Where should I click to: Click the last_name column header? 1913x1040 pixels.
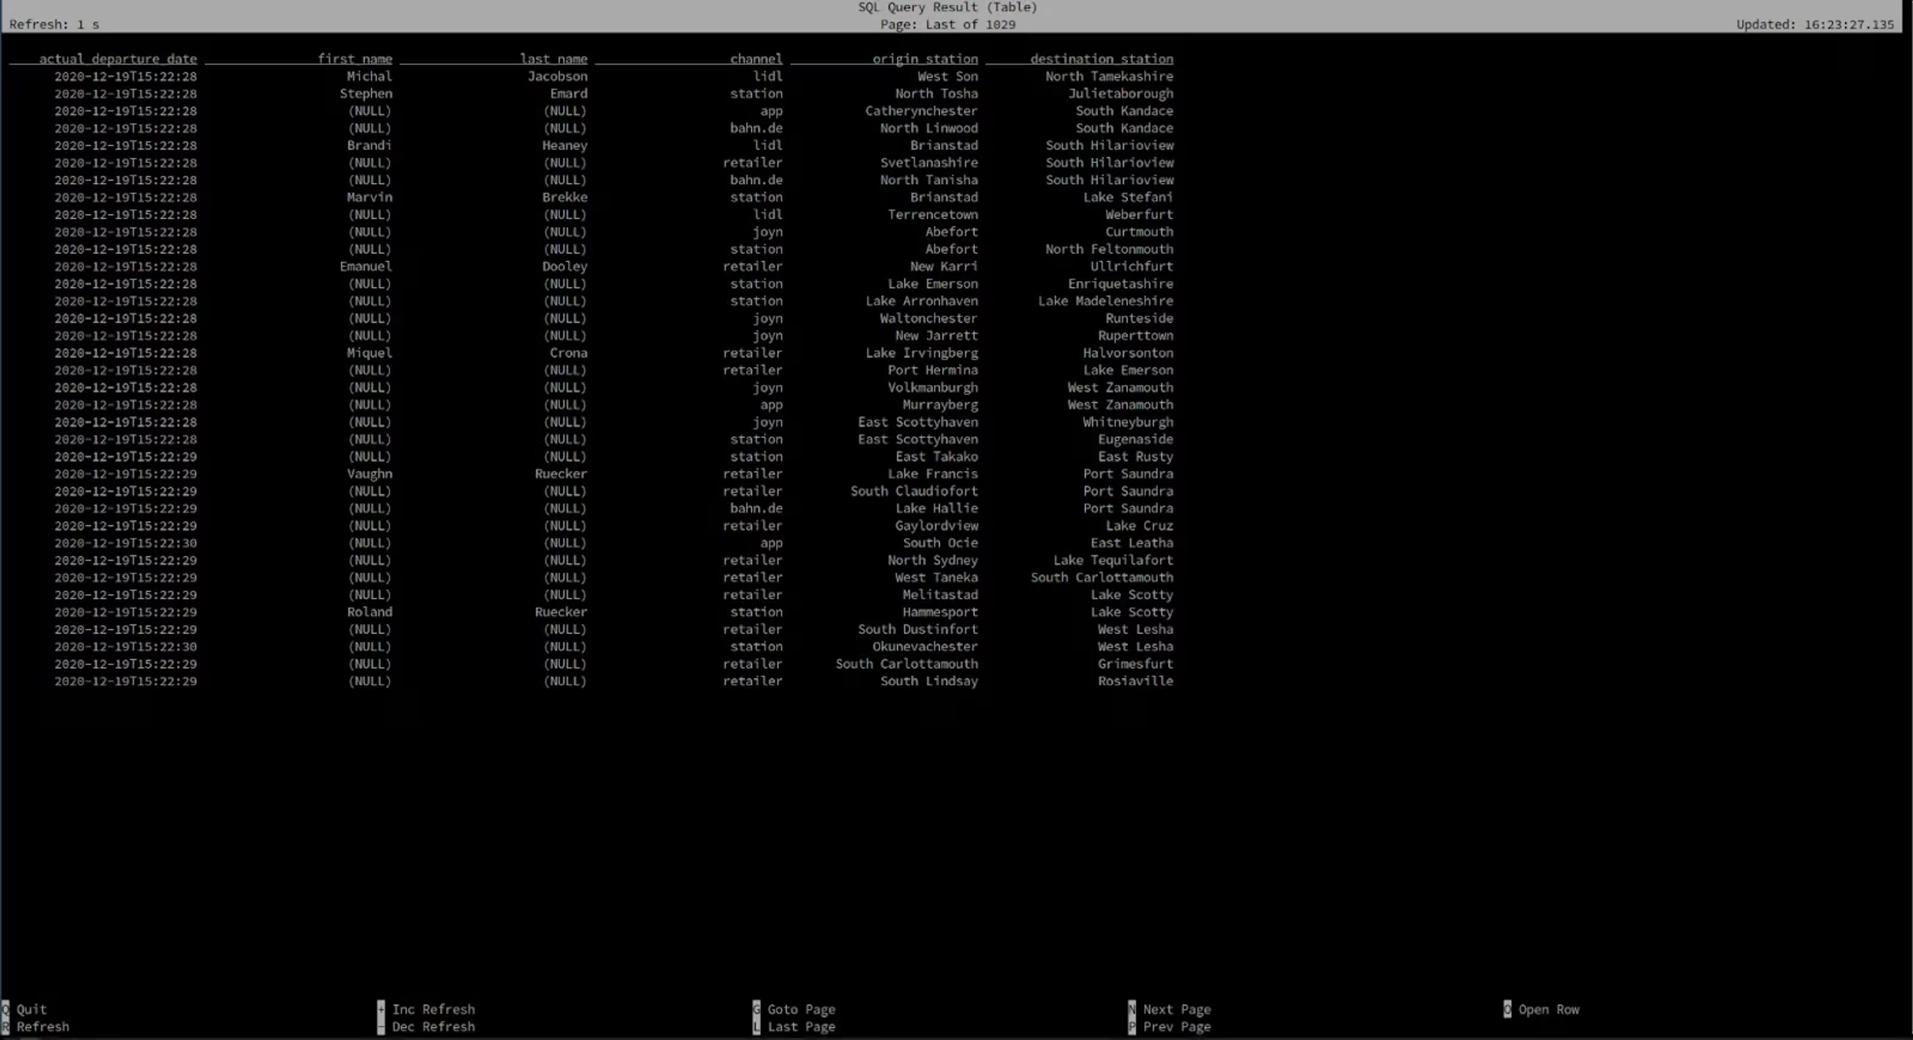click(553, 59)
